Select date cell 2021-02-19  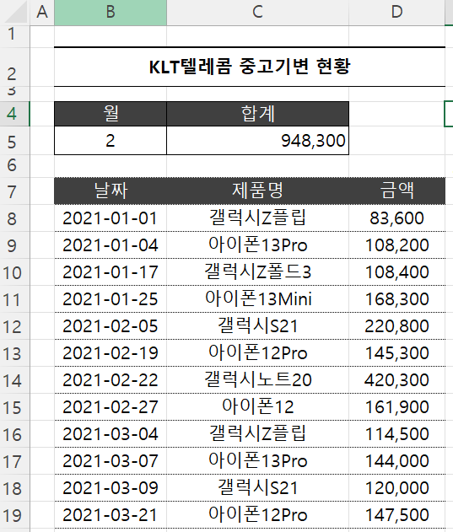111,353
